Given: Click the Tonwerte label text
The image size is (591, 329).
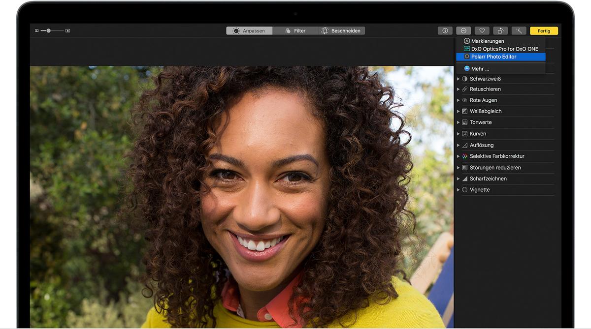Looking at the screenshot, I should pos(481,122).
